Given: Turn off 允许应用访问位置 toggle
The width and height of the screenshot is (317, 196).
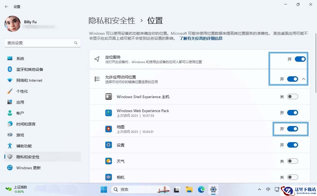Looking at the screenshot, I should (x=293, y=79).
